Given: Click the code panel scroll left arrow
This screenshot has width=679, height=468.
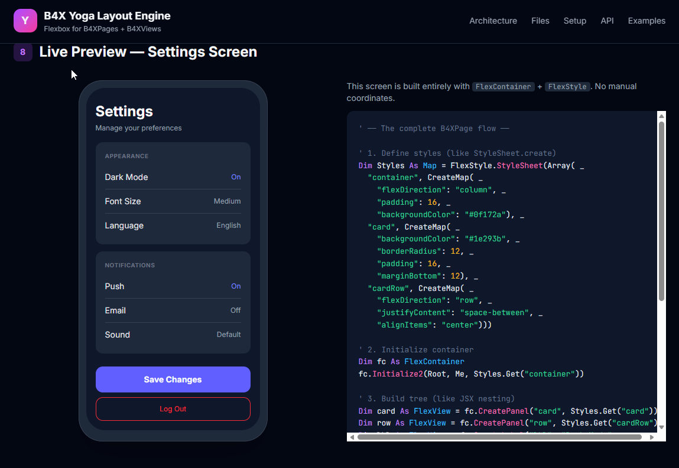Looking at the screenshot, I should coord(352,437).
